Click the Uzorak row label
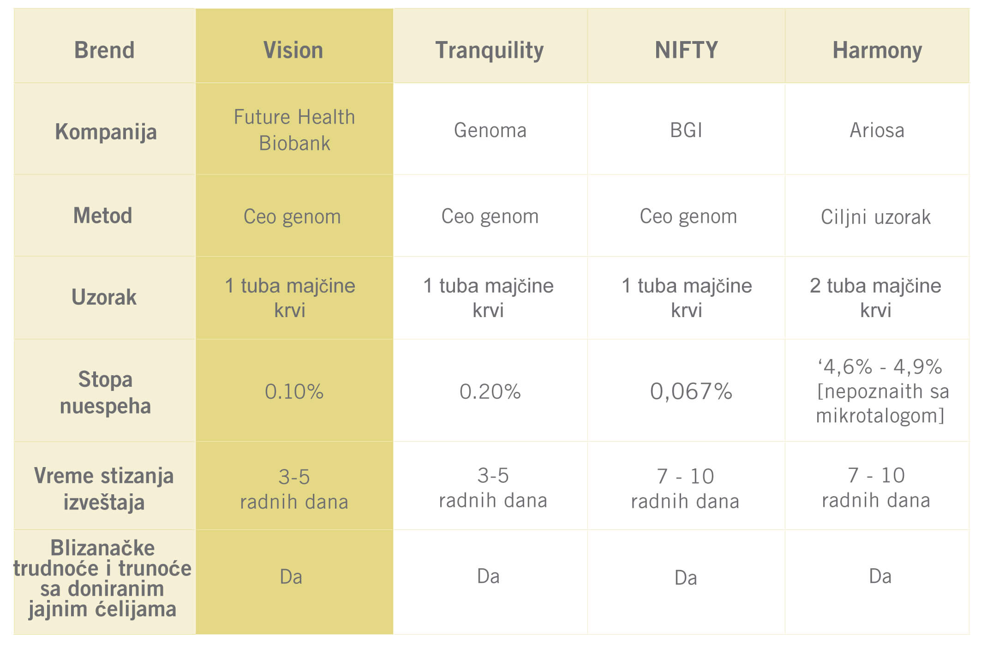This screenshot has width=993, height=648. point(104,297)
